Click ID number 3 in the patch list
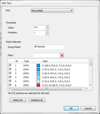100x114 pixels. click(x=16, y=73)
